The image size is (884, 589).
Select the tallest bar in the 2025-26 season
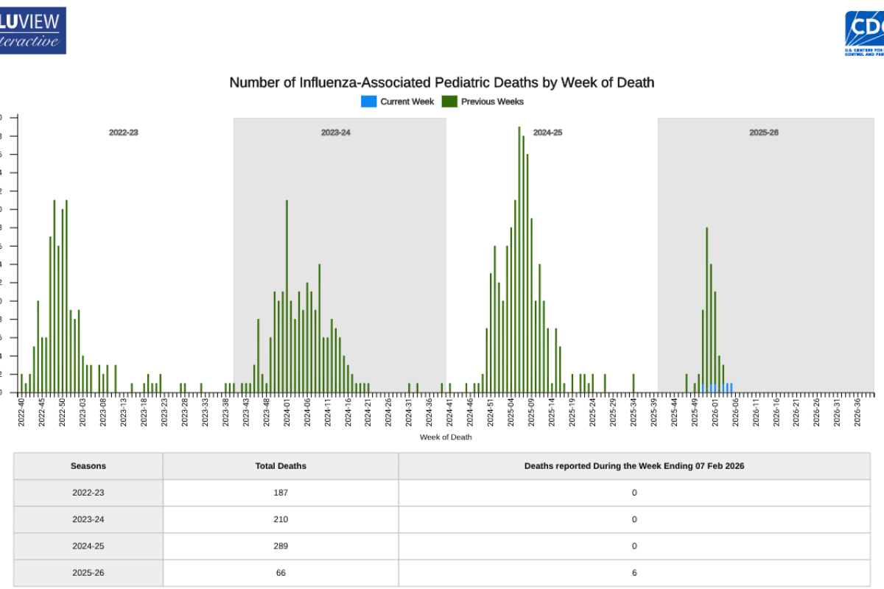(x=706, y=309)
